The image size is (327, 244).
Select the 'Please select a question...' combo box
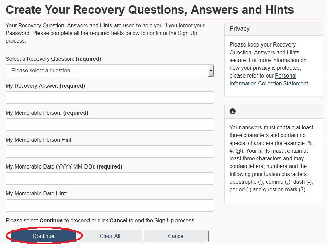pyautogui.click(x=110, y=71)
